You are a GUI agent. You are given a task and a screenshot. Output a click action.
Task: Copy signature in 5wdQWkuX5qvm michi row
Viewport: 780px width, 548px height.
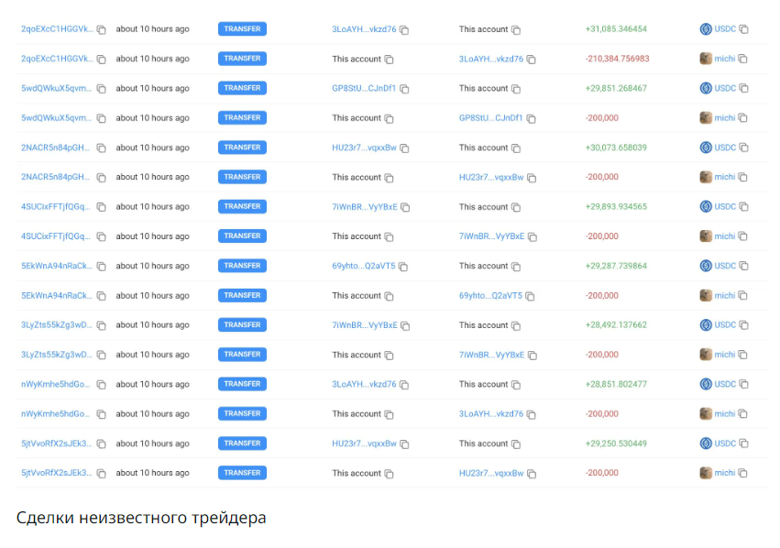coord(102,118)
